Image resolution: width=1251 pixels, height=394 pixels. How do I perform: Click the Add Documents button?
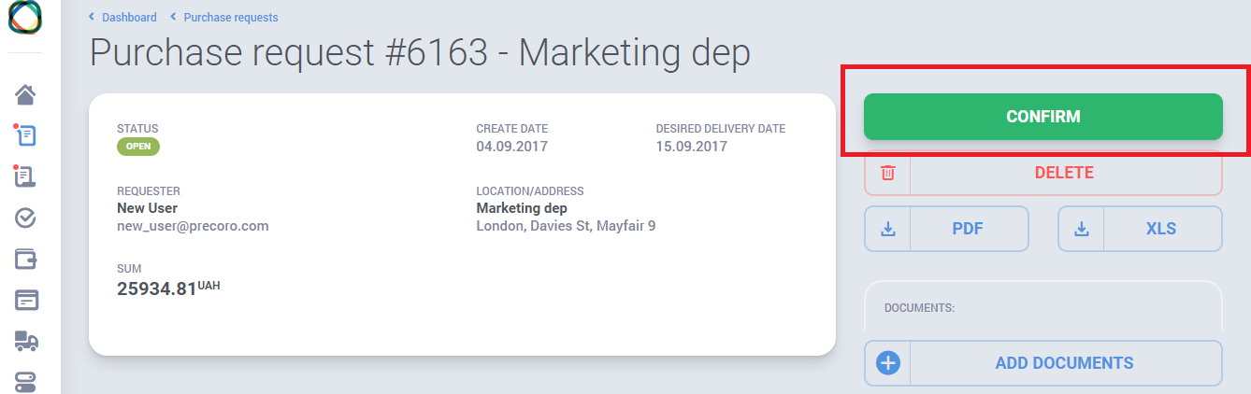[1043, 363]
